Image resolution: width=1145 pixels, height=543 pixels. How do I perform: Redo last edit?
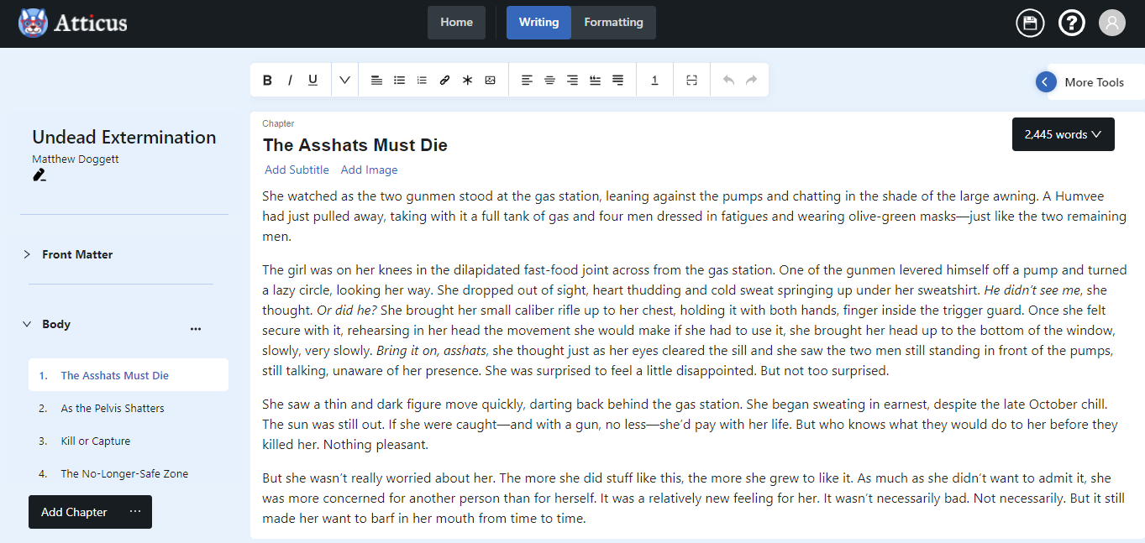pyautogui.click(x=751, y=81)
